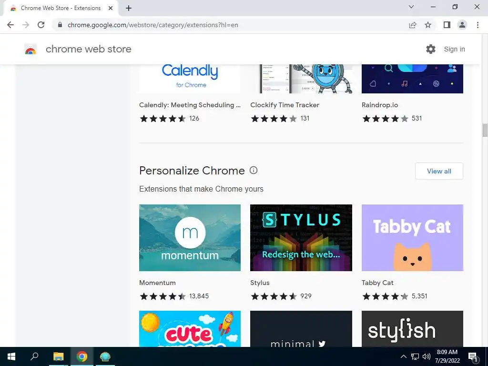Open the Stylish extension thumbnail

412,329
